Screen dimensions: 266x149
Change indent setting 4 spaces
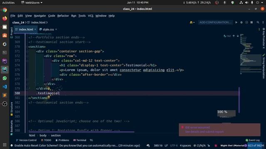[185, 145]
